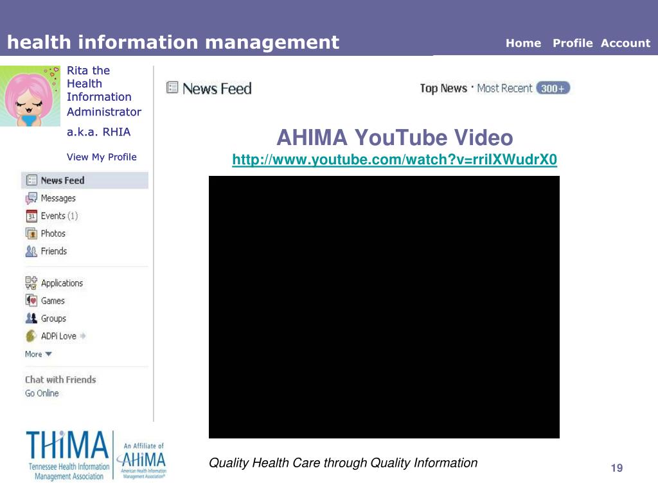The image size is (658, 493).
Task: Click View My Profile link
Action: pos(102,157)
